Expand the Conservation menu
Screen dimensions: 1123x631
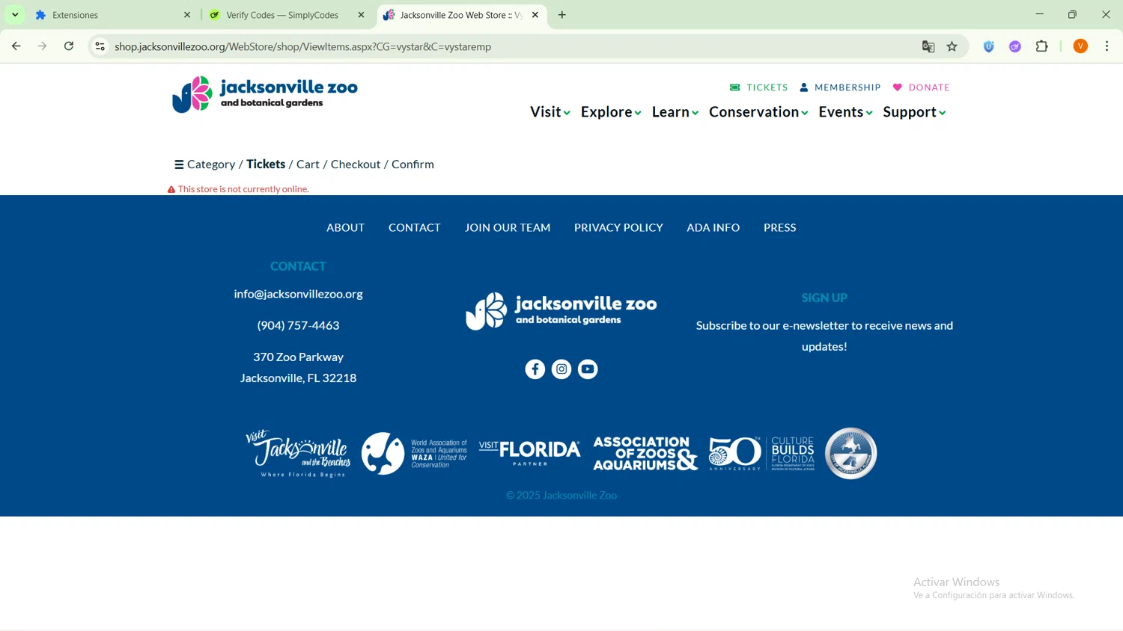[758, 112]
